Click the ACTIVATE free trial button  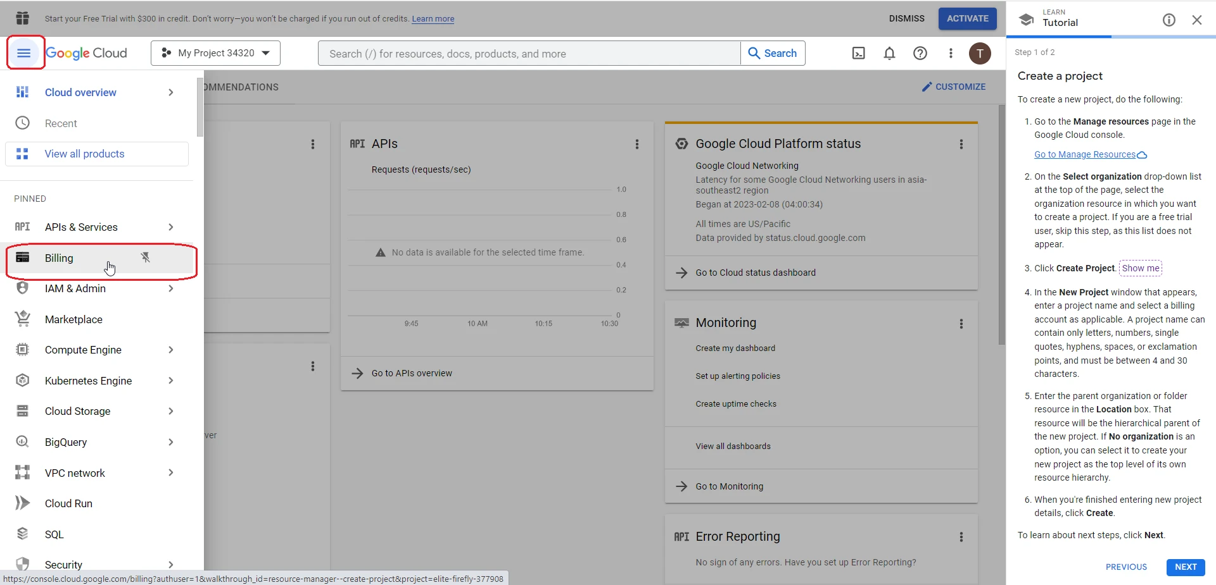click(x=968, y=18)
